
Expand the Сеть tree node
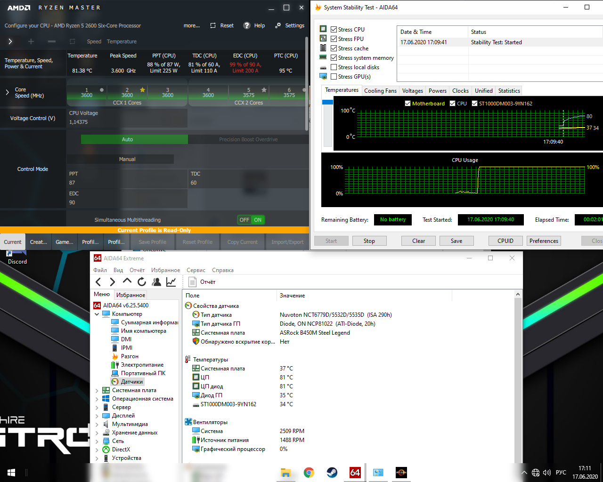[x=97, y=441]
